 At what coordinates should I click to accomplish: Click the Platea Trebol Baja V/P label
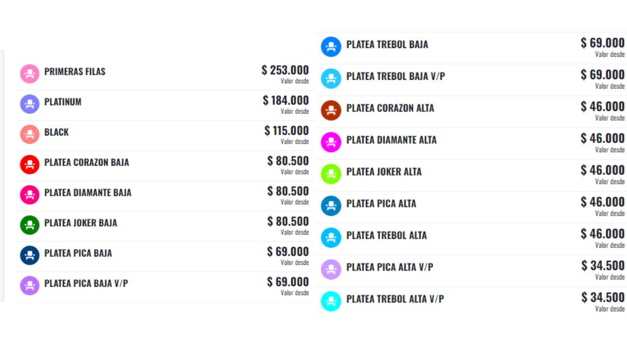pyautogui.click(x=396, y=77)
